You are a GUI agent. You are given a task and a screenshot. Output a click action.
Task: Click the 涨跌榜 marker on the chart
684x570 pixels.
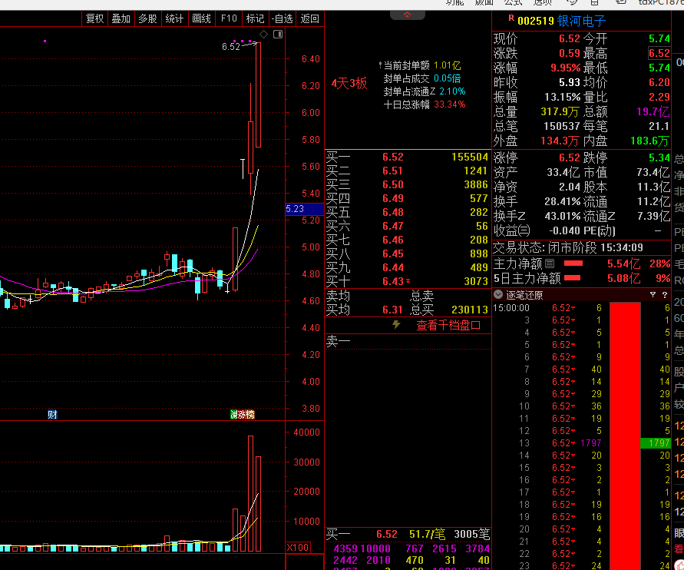(x=243, y=415)
